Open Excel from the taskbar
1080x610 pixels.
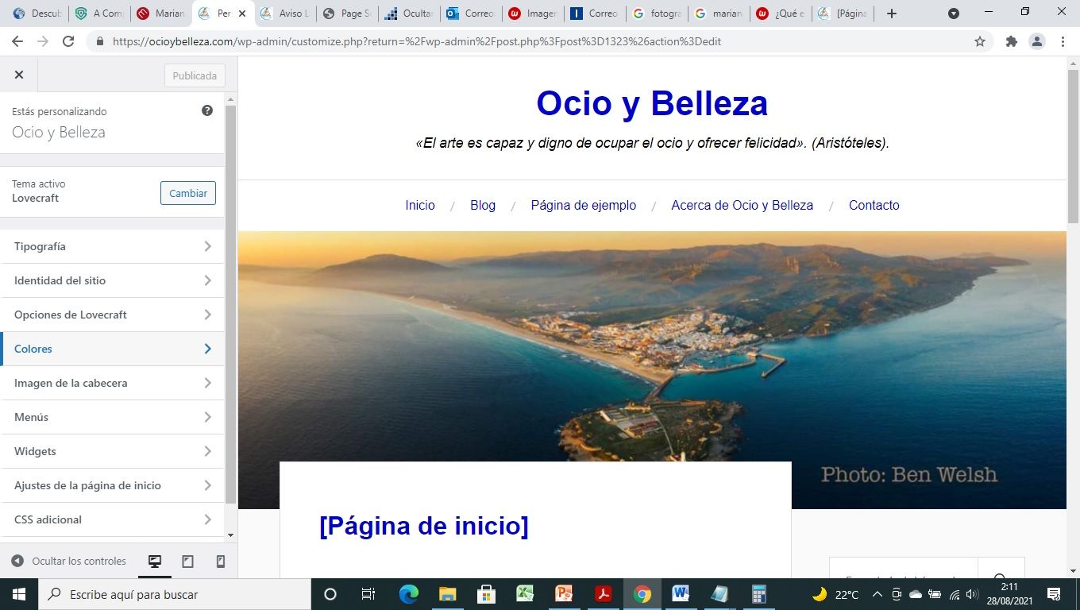coord(525,594)
